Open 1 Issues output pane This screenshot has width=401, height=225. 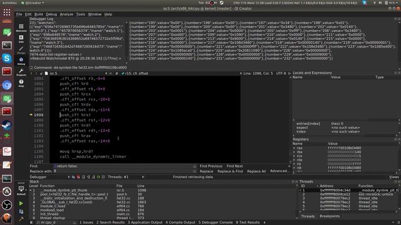click(x=86, y=222)
